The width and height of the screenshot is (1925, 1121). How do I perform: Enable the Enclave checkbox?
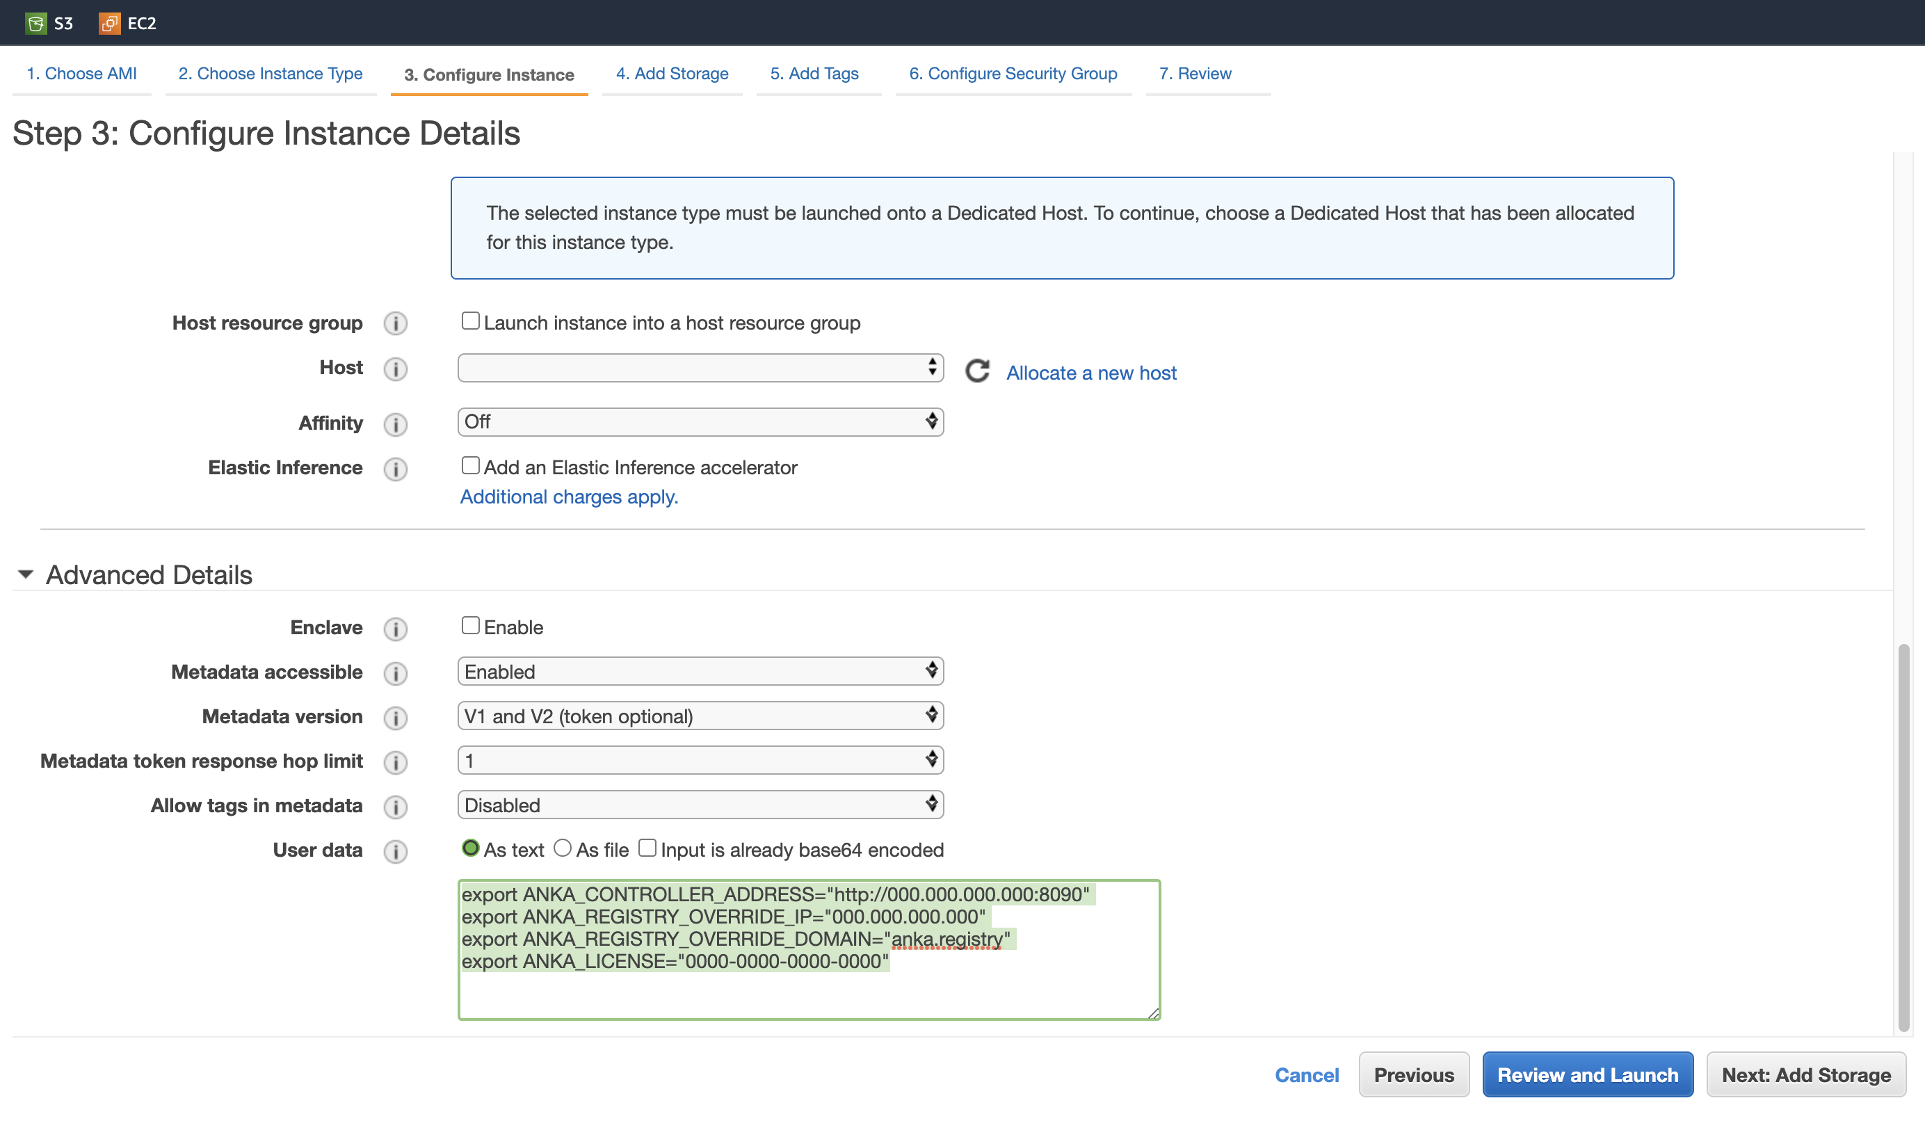tap(471, 625)
